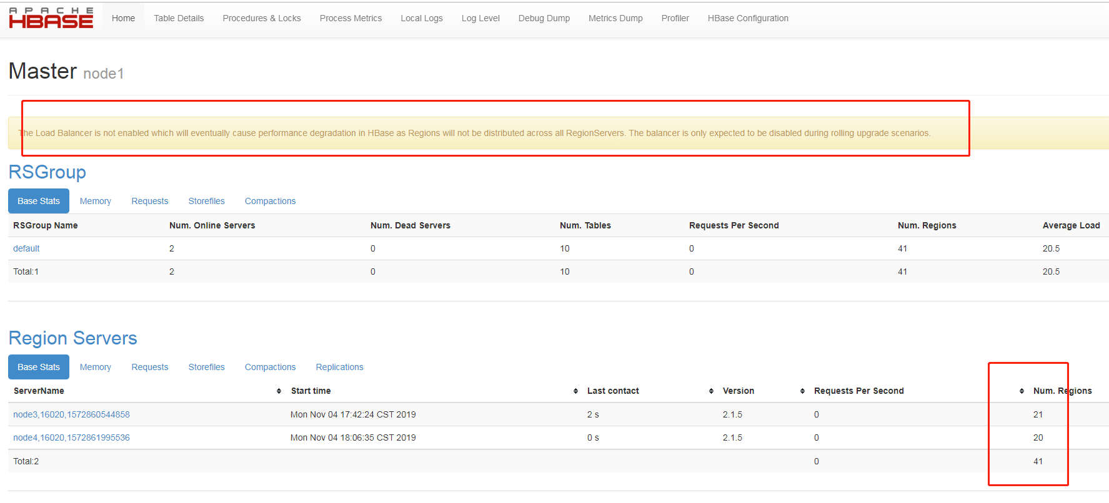
Task: Switch to RSGroup Compactions tab
Action: pyautogui.click(x=270, y=201)
